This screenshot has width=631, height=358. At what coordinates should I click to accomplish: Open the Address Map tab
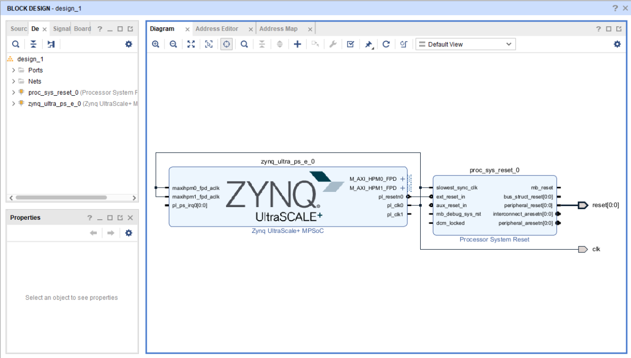pyautogui.click(x=278, y=29)
